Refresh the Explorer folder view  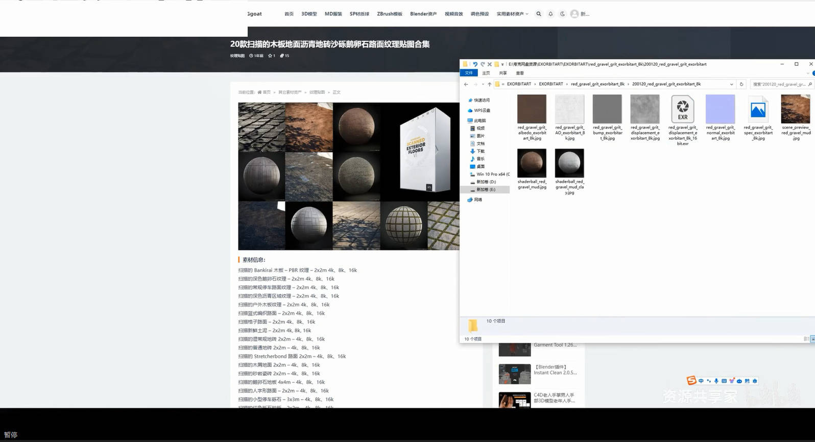coord(741,84)
